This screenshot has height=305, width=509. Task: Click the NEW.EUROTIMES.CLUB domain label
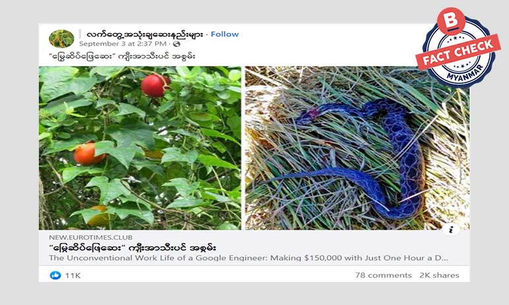point(91,237)
